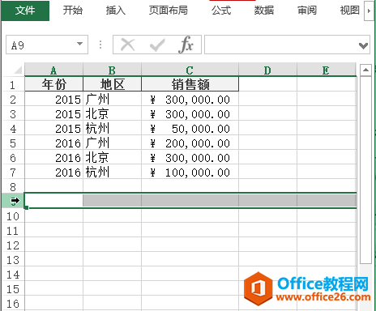Open the 审阅 ribbon tab
Viewport: 376px width, 311px height.
(307, 11)
